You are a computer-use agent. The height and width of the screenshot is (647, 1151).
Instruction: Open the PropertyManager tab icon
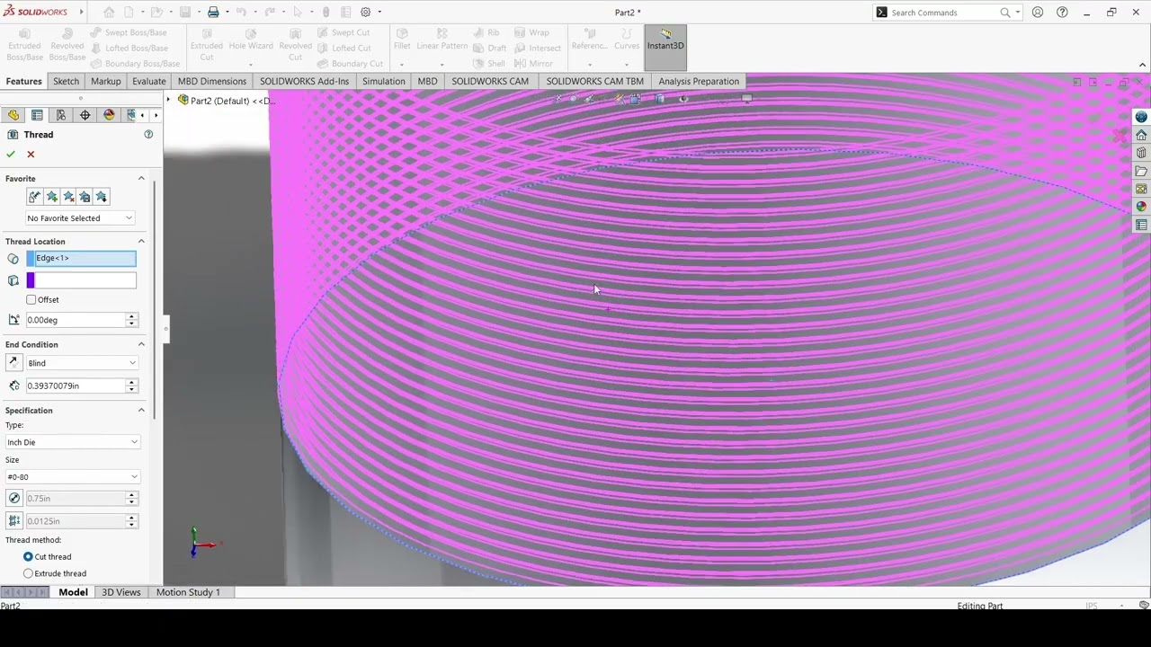tap(37, 115)
